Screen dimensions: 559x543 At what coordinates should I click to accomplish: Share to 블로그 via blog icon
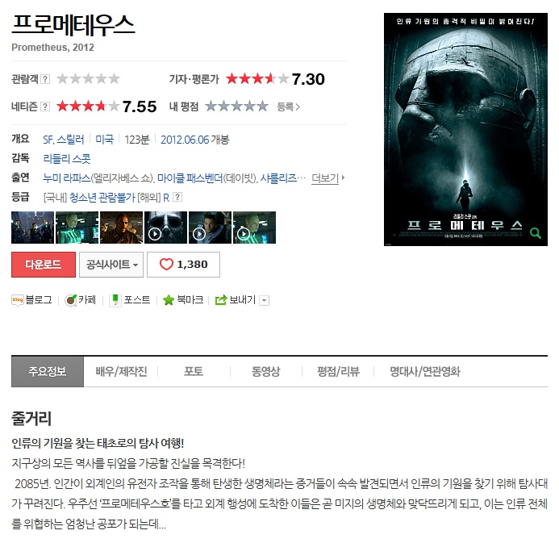pyautogui.click(x=18, y=300)
